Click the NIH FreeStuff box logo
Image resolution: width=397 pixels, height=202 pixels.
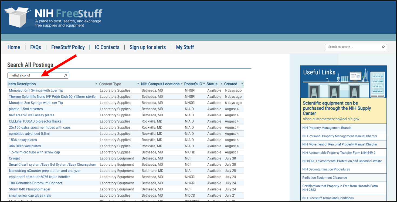pyautogui.click(x=18, y=17)
